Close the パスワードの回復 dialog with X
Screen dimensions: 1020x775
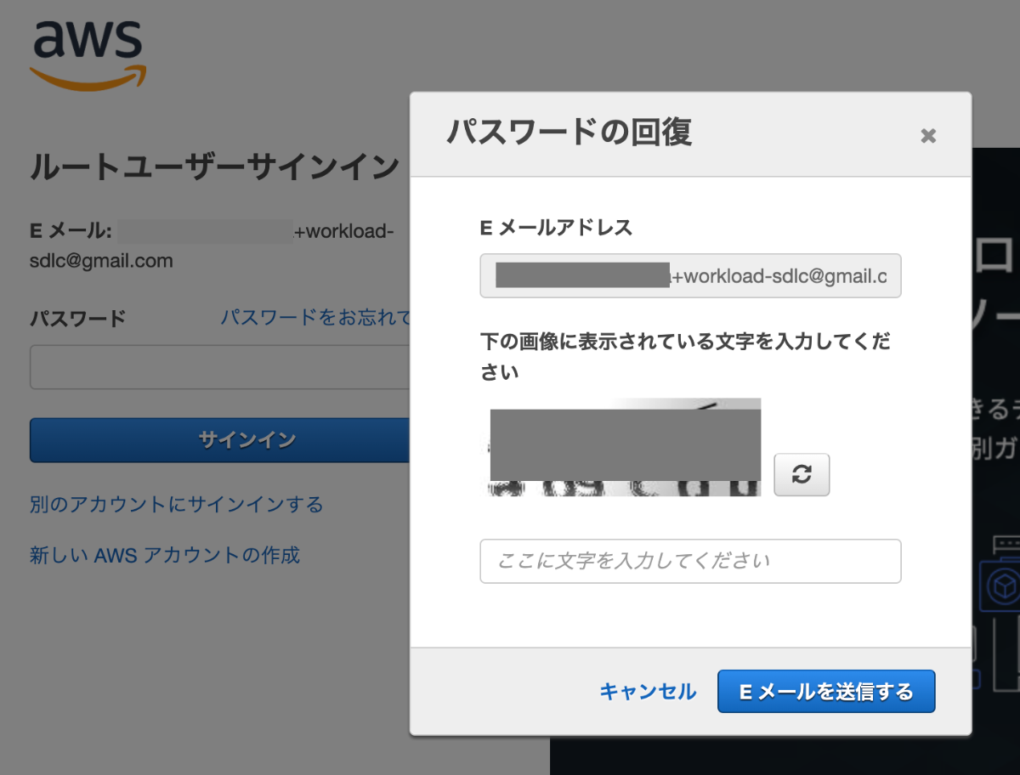tap(928, 136)
